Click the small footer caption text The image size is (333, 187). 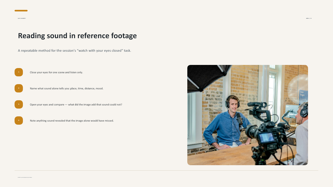(x=25, y=177)
